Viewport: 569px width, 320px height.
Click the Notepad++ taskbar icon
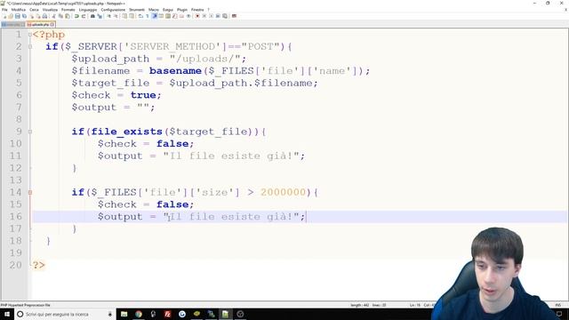pos(225,314)
